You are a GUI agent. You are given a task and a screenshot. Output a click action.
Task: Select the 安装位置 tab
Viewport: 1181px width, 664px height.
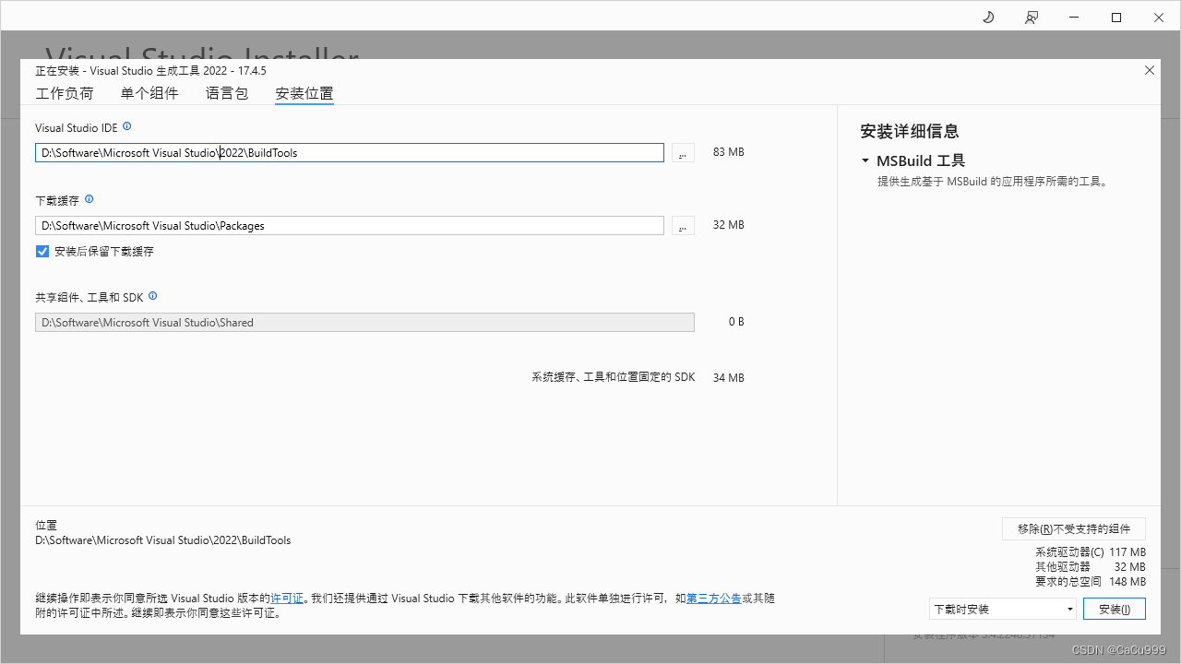[304, 93]
